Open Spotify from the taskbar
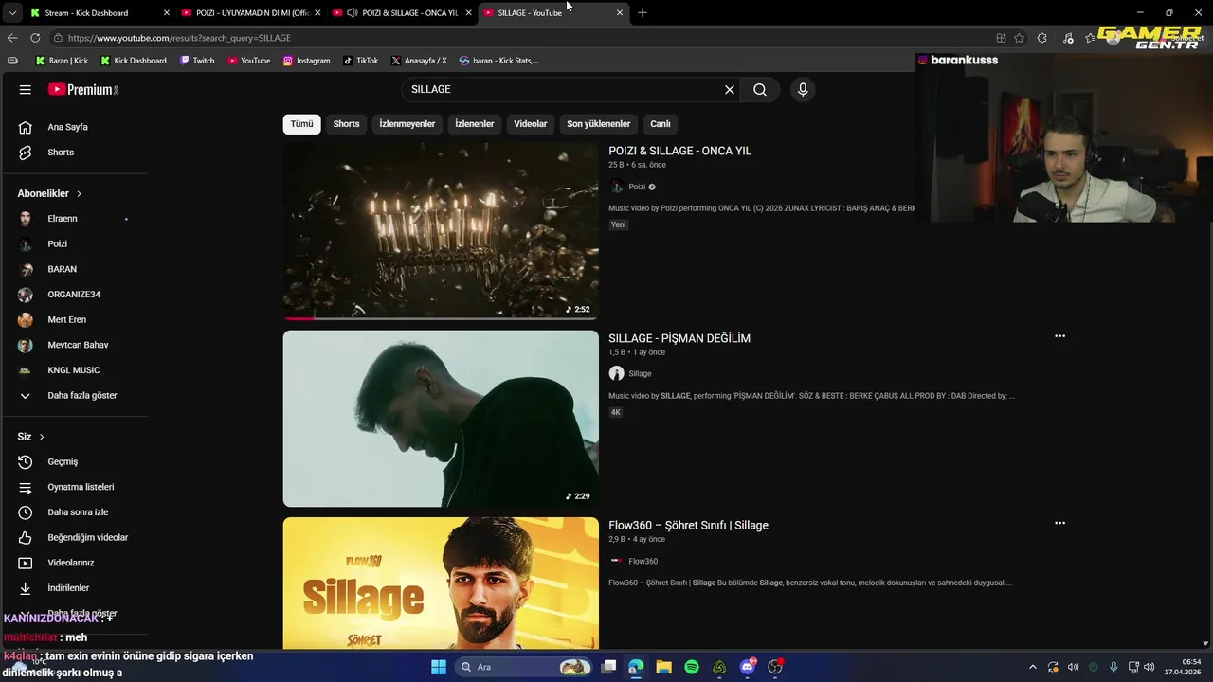The height and width of the screenshot is (682, 1213). [692, 667]
